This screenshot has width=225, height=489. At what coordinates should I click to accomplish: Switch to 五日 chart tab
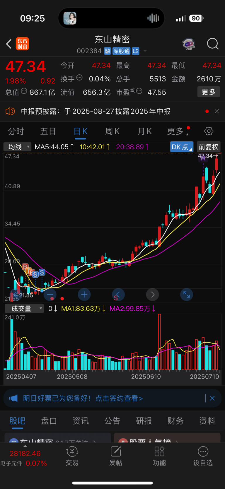tap(48, 131)
